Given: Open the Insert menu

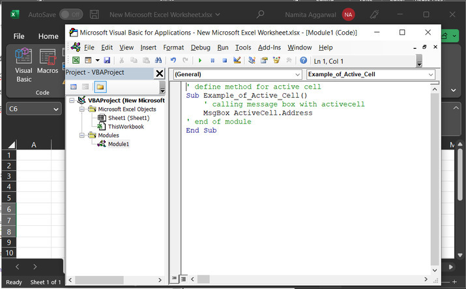Looking at the screenshot, I should coord(148,47).
